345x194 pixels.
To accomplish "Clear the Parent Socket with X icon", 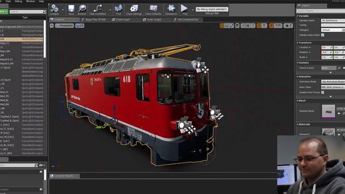I will coord(344,68).
